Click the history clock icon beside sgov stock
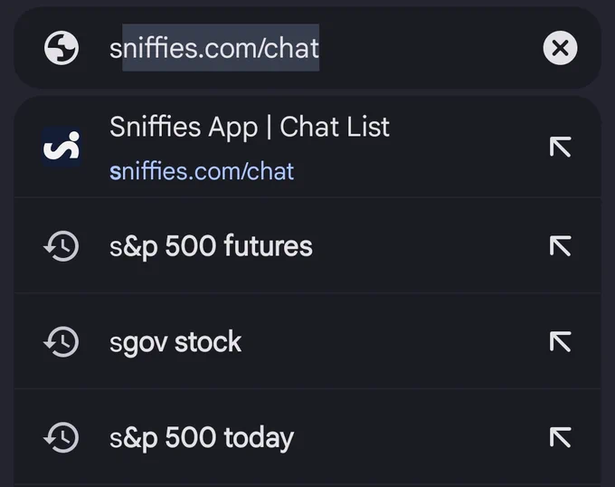 click(x=61, y=342)
